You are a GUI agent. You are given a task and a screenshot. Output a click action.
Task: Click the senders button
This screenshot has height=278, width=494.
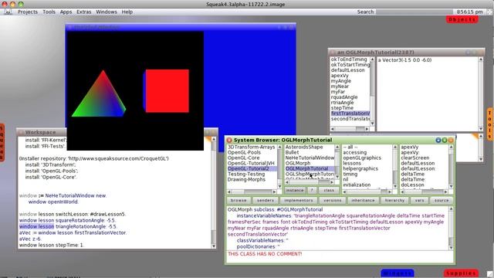click(x=266, y=201)
